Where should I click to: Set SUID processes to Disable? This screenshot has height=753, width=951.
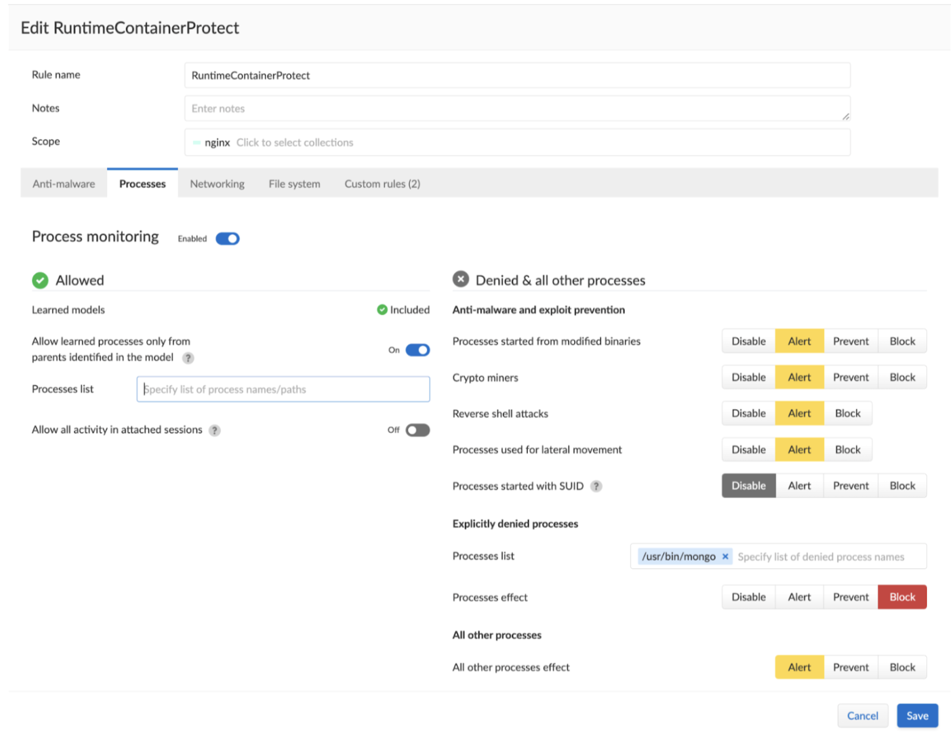click(x=748, y=486)
